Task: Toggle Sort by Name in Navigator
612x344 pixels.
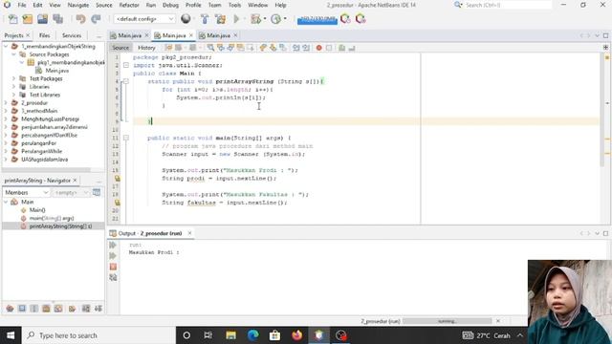Action: coord(86,309)
